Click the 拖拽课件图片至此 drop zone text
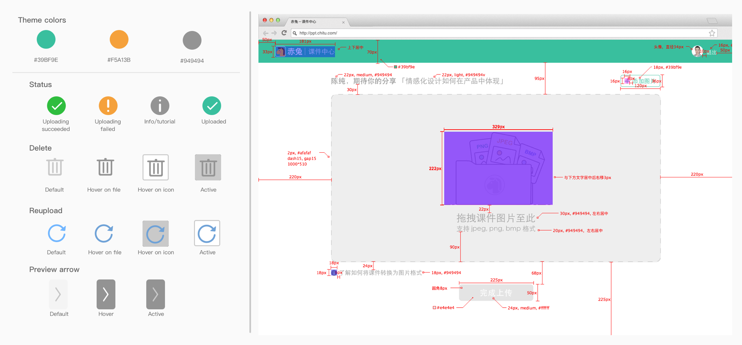Viewport: 742px width, 345px height. coord(496,218)
